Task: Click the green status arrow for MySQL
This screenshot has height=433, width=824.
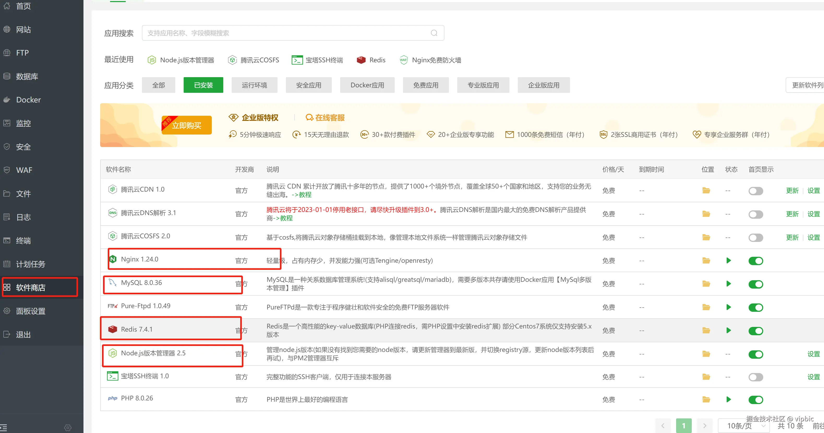Action: pos(729,284)
